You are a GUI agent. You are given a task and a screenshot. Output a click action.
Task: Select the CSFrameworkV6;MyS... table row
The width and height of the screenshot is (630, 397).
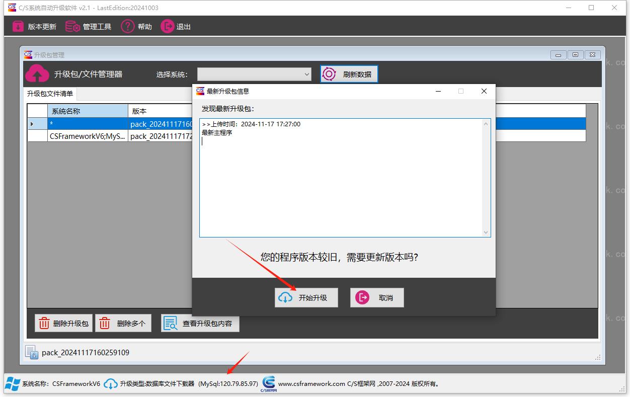88,136
